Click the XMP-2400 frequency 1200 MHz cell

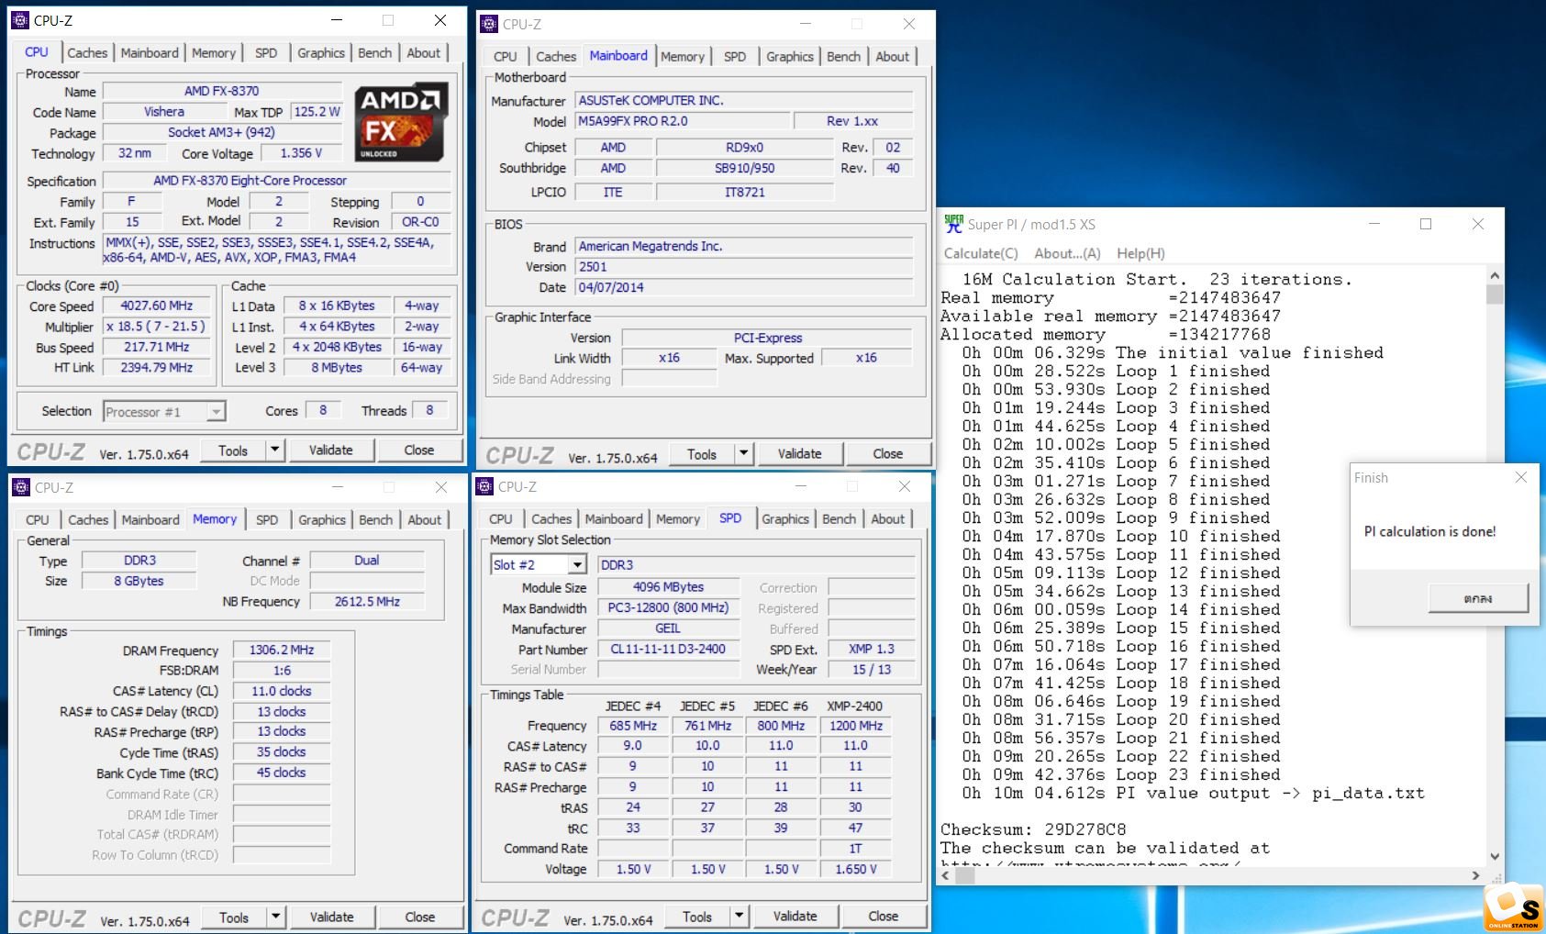(x=855, y=726)
